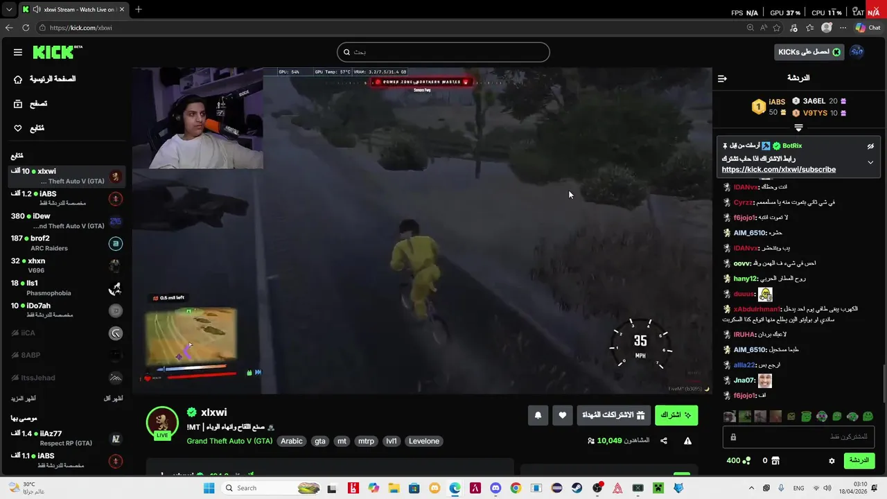Screen dimensions: 887x499
Task: Open the Copilot Chat button in browser
Action: (868, 28)
